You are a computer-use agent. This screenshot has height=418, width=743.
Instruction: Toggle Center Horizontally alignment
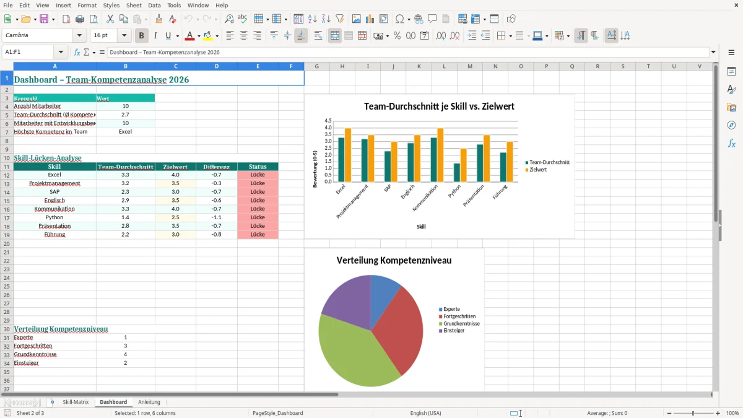243,36
